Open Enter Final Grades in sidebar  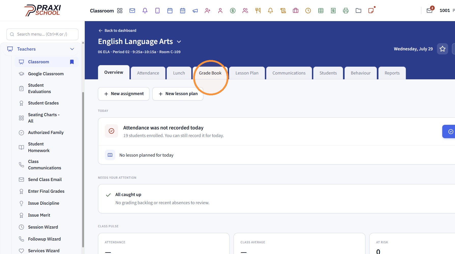pyautogui.click(x=47, y=191)
